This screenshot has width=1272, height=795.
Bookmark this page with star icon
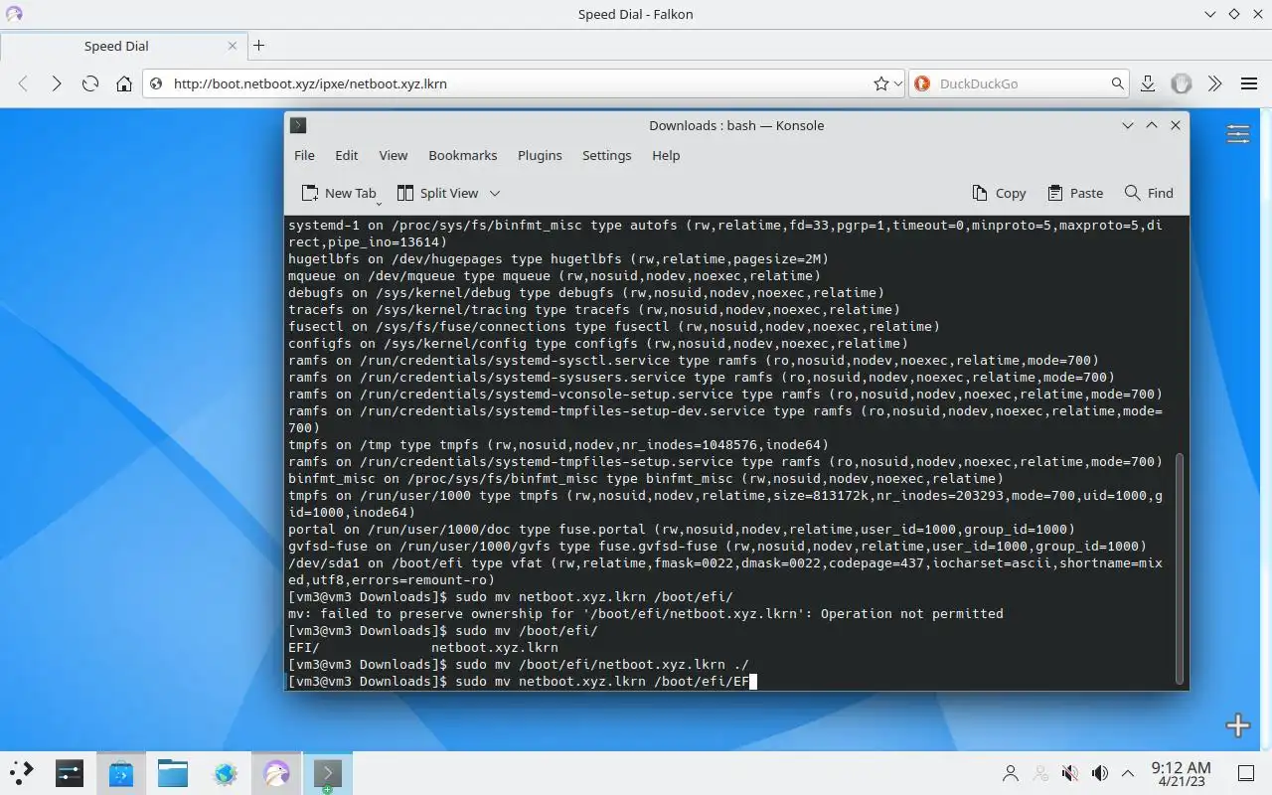[880, 83]
